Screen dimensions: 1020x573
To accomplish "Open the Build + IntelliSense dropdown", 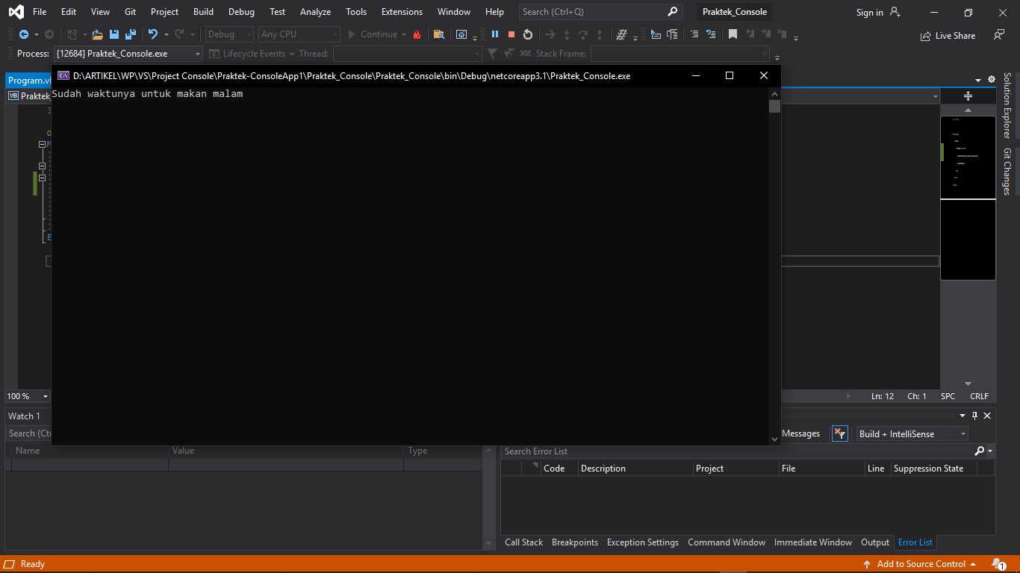I will point(912,433).
